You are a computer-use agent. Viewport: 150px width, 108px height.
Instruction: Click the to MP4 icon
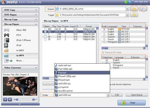point(6,55)
